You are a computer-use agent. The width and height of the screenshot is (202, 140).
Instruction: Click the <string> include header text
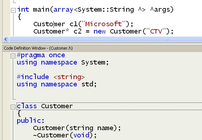pyautogui.click(x=69, y=77)
